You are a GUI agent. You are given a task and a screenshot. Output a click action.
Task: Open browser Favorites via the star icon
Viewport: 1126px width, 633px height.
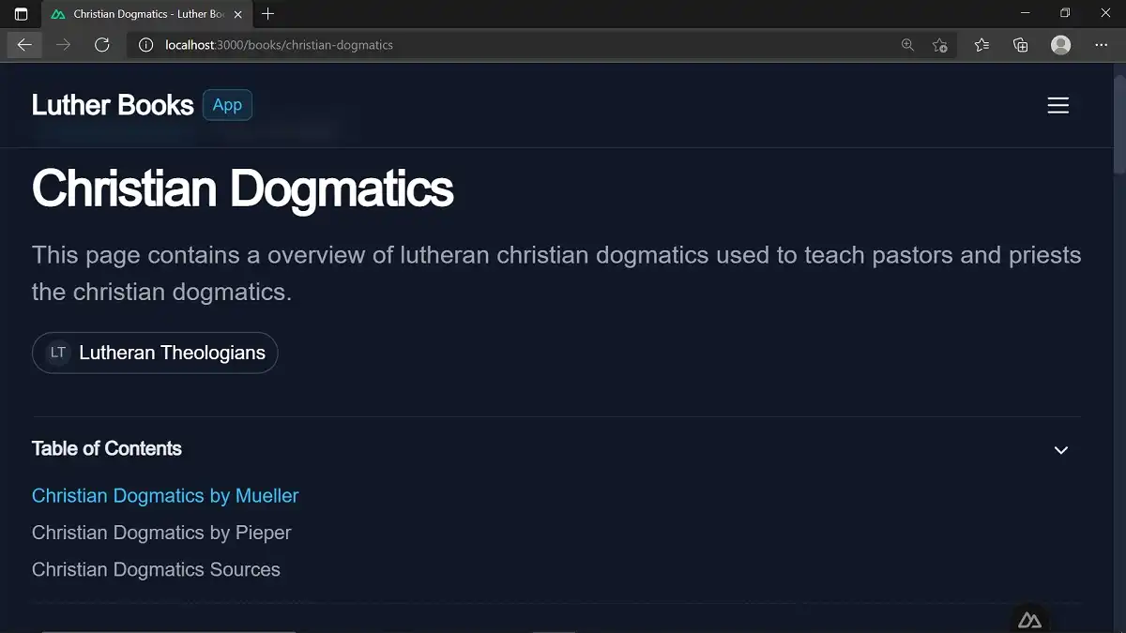coord(980,44)
